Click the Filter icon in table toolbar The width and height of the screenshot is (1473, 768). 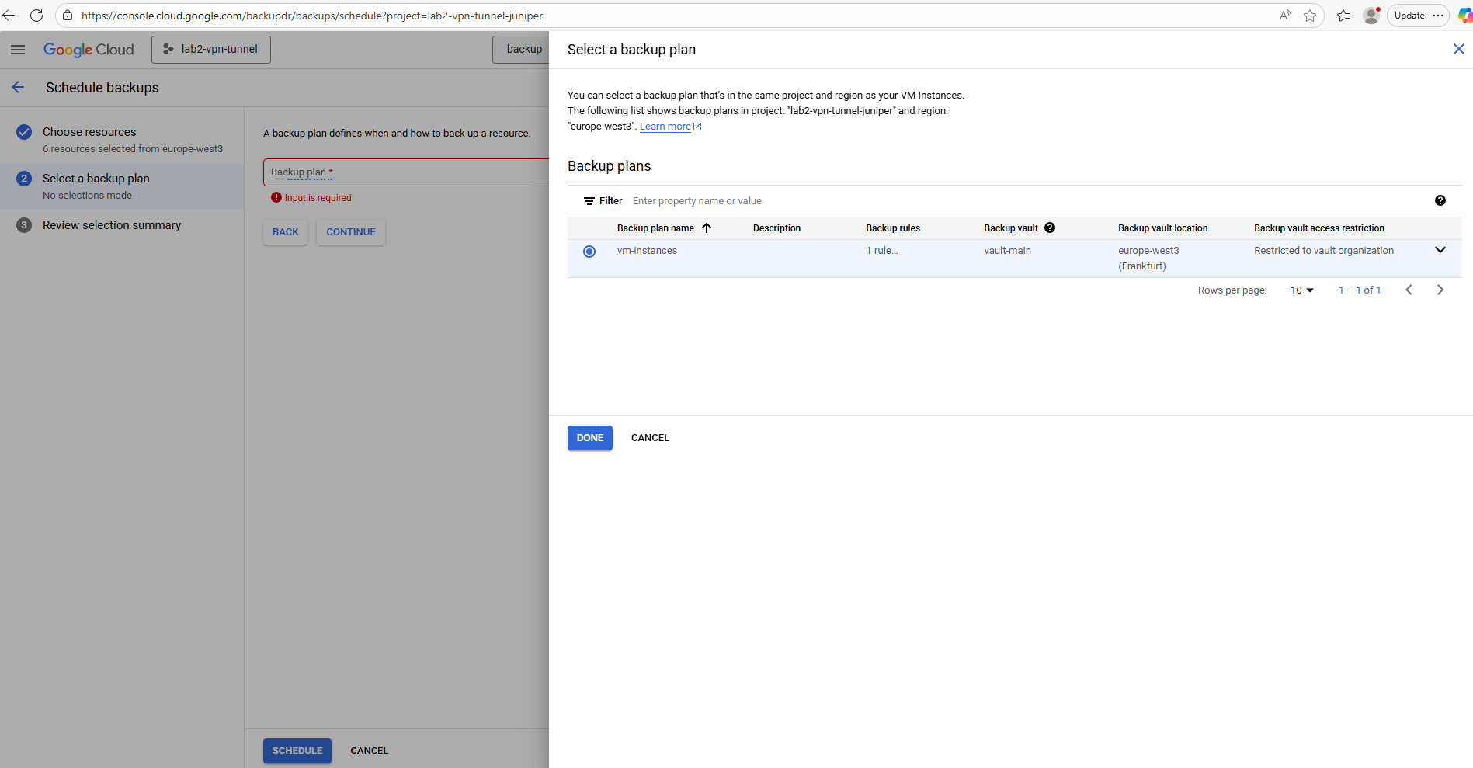589,201
